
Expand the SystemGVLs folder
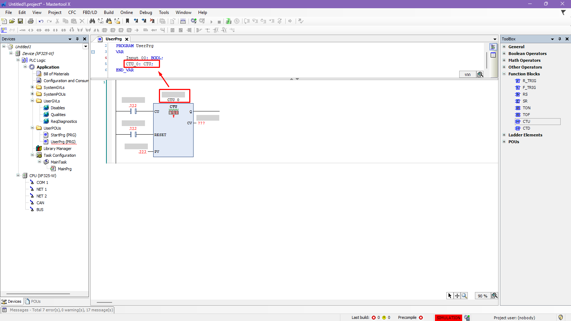(x=32, y=87)
